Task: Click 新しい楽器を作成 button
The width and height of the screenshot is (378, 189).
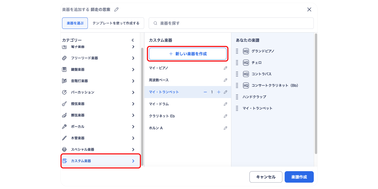Action: click(188, 54)
